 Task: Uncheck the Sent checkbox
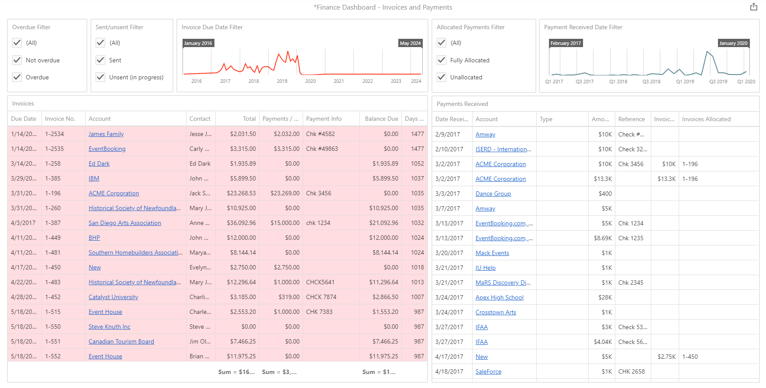(100, 60)
